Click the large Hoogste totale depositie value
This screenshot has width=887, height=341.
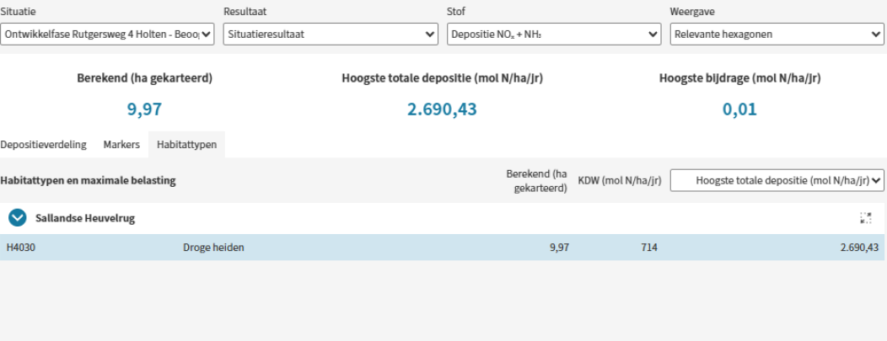[x=443, y=109]
